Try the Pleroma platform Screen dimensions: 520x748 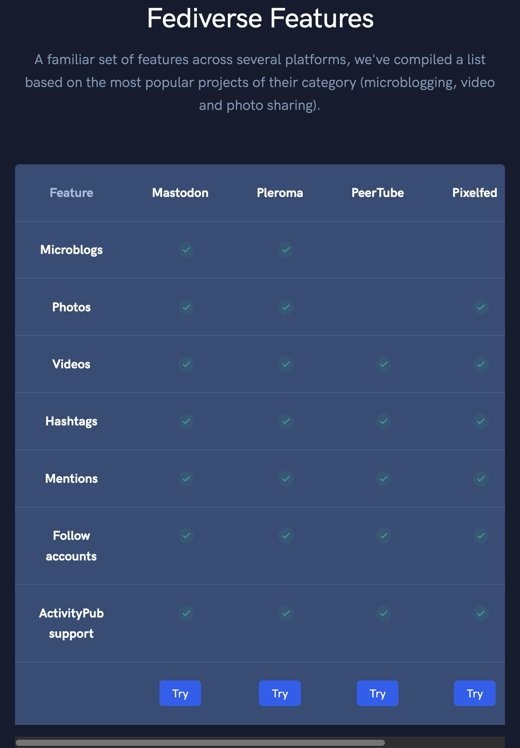coord(280,693)
